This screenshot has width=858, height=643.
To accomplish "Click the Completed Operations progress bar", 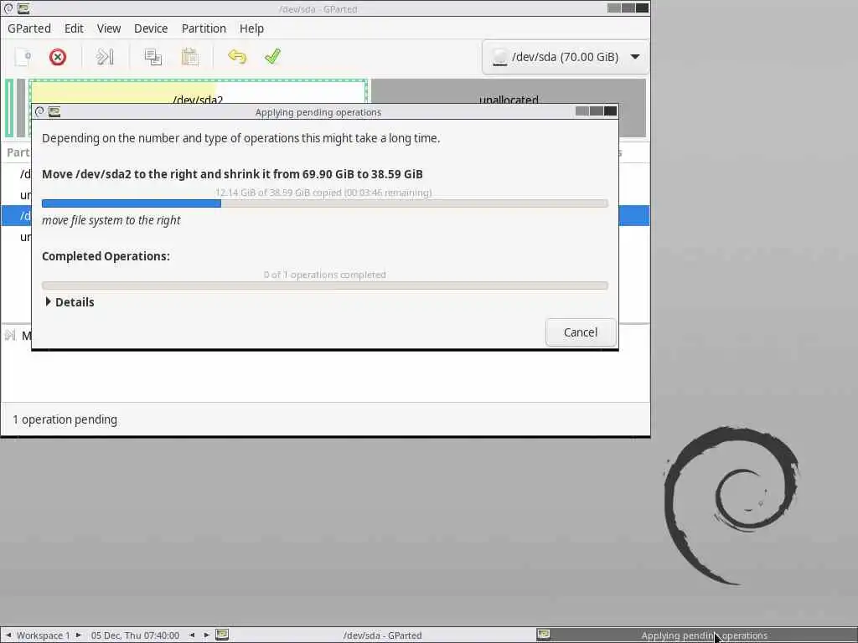I will coord(325,285).
